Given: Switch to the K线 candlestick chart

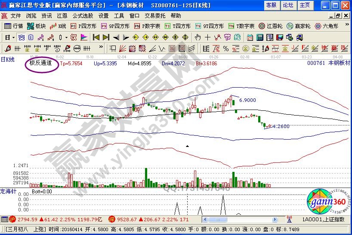Looking at the screenshot, I should (x=58, y=26).
